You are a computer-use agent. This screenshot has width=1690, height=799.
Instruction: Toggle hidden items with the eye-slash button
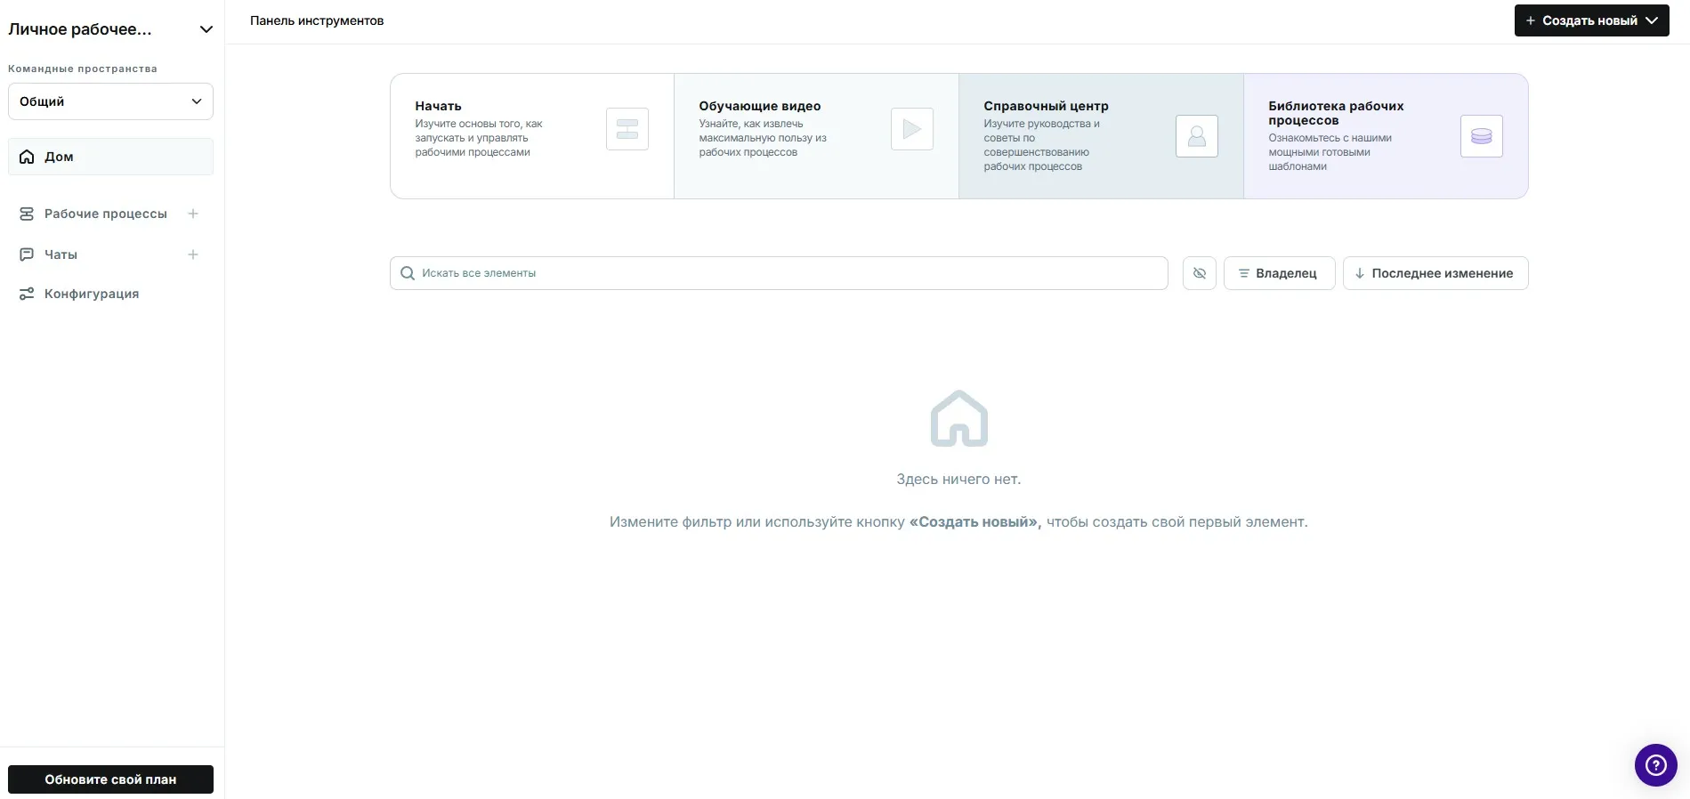(1200, 273)
